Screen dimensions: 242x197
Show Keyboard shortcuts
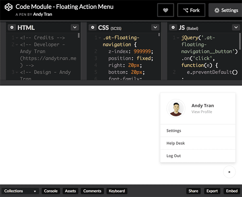[x=117, y=191]
